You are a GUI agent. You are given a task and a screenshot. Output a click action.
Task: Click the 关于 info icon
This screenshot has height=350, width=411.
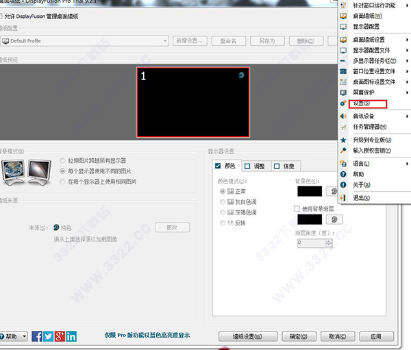[343, 185]
